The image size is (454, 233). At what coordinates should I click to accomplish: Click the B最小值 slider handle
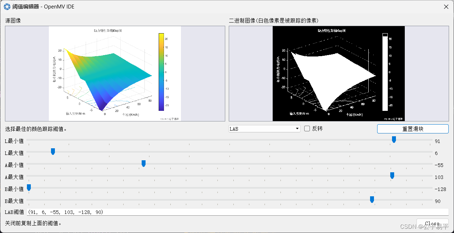click(29, 187)
